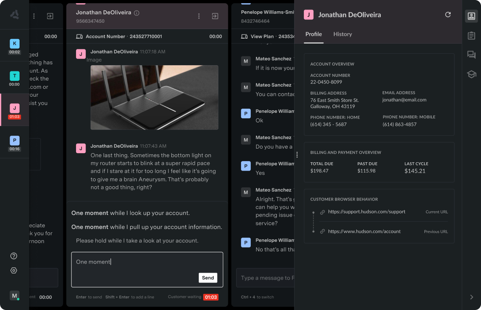The width and height of the screenshot is (481, 310).
Task: Open the three-dot menu beside Mateo's conversation
Action: pyautogui.click(x=297, y=154)
